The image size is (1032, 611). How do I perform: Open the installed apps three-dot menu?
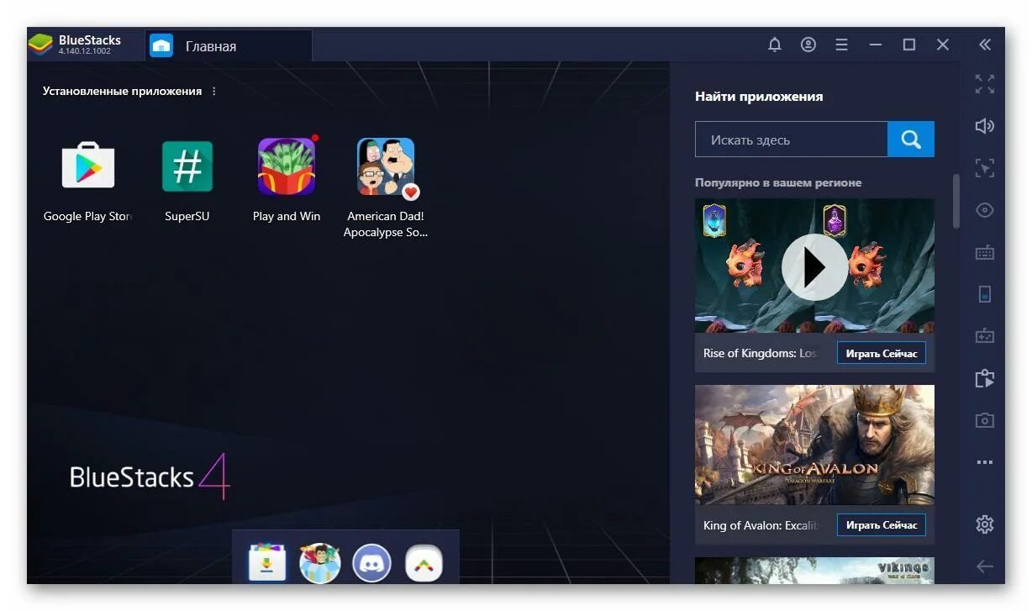coord(213,91)
